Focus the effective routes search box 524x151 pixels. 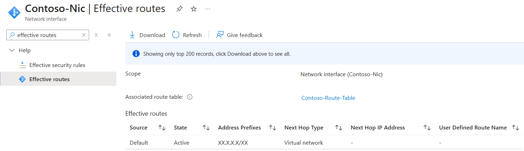tap(48, 35)
